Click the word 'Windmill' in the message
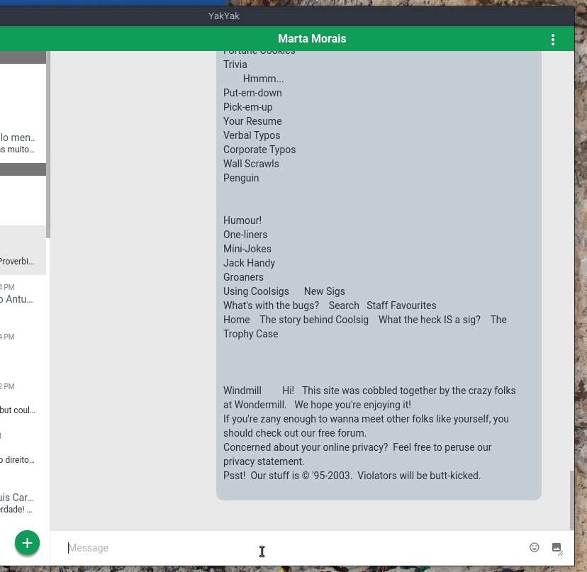587x572 pixels. (x=242, y=391)
